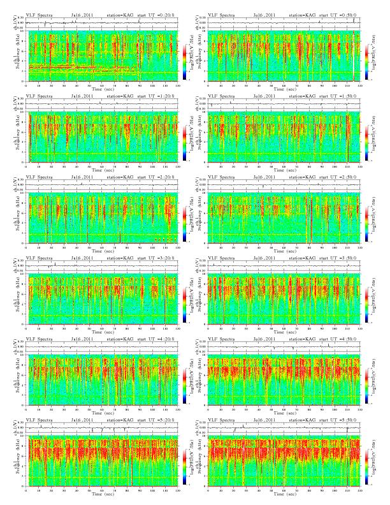Screen dimensions: 390x505
Task: Select the color scale next to UT 1:20:0 plot
Action: point(184,143)
